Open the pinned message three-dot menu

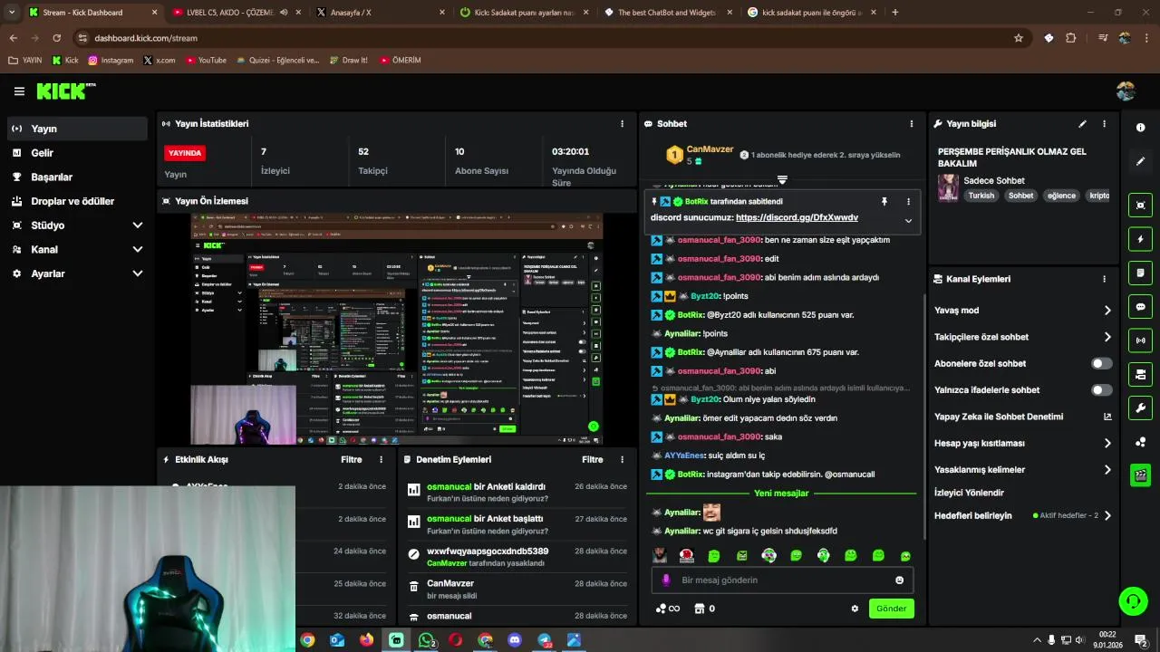point(908,202)
